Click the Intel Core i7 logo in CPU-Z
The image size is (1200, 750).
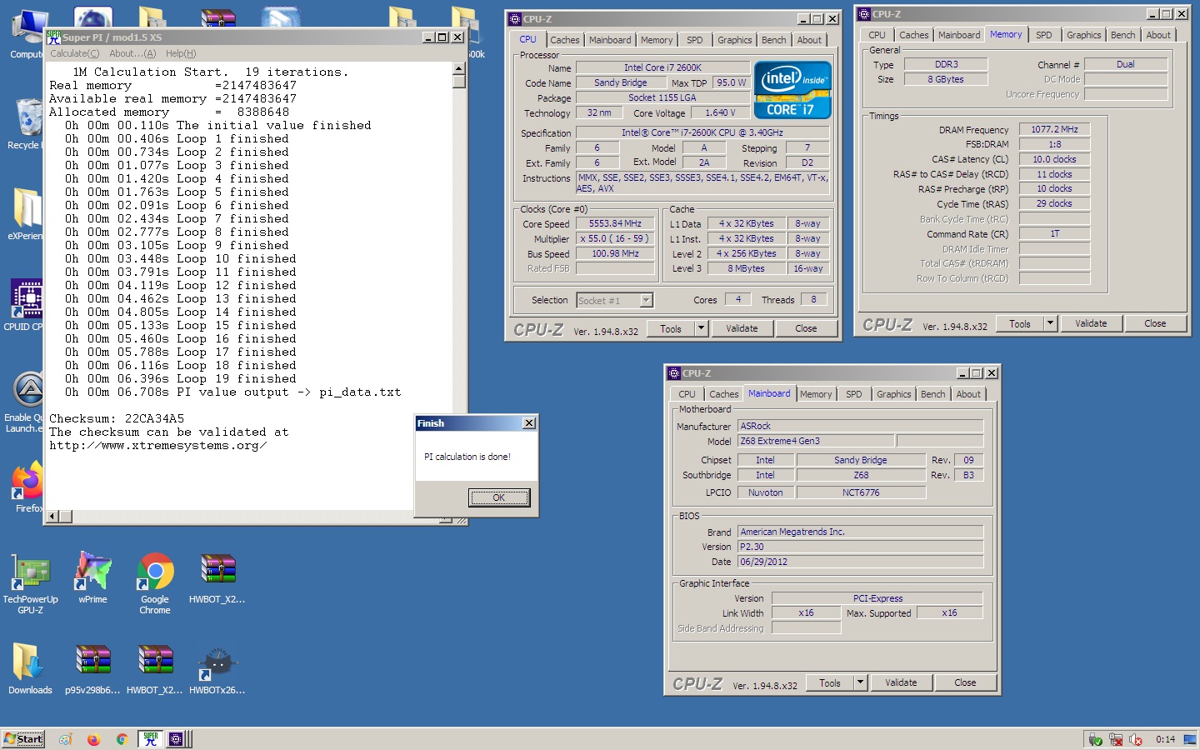792,89
